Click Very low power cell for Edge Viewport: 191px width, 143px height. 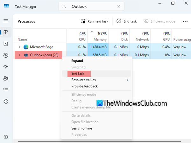coord(181,47)
